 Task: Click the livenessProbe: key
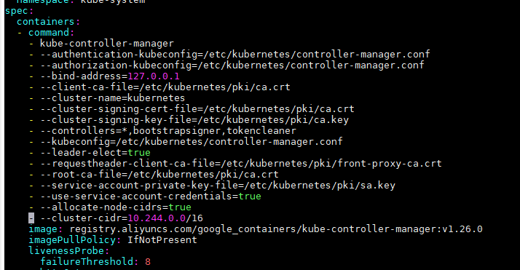(x=68, y=251)
